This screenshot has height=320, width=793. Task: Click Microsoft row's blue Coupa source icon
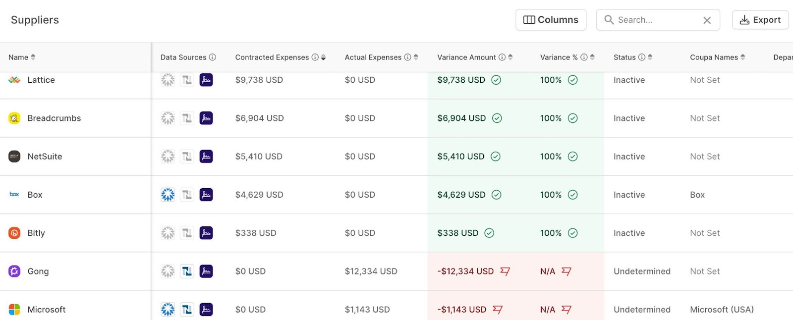point(168,310)
